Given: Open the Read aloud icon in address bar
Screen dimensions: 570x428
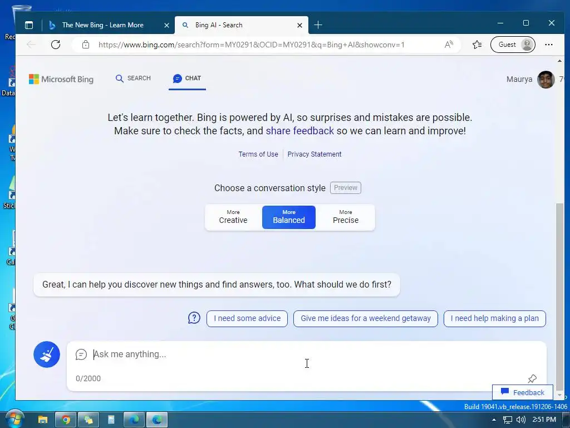Looking at the screenshot, I should tap(449, 45).
